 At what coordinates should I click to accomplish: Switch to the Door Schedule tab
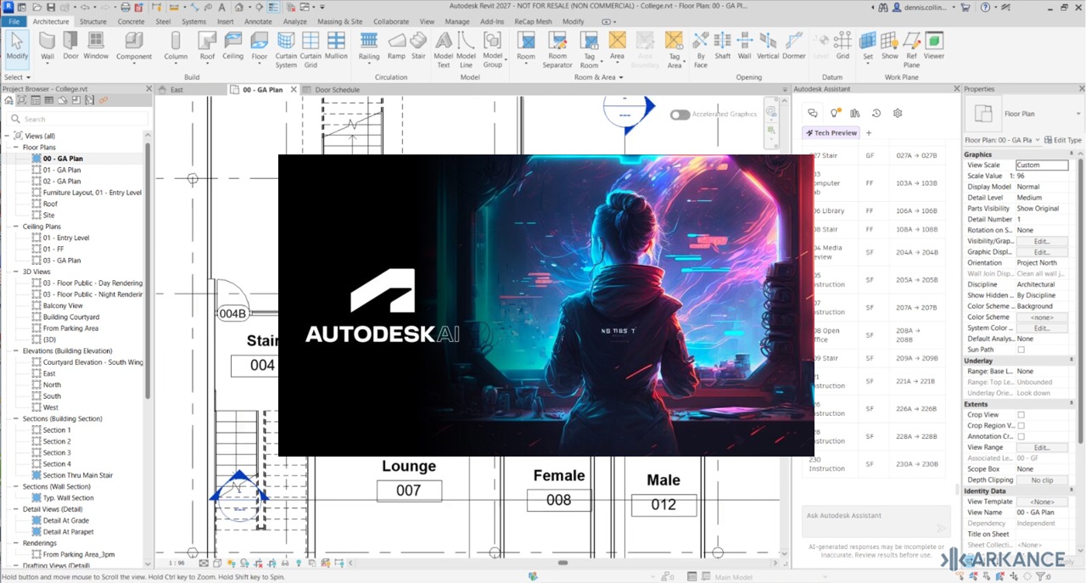pos(337,89)
